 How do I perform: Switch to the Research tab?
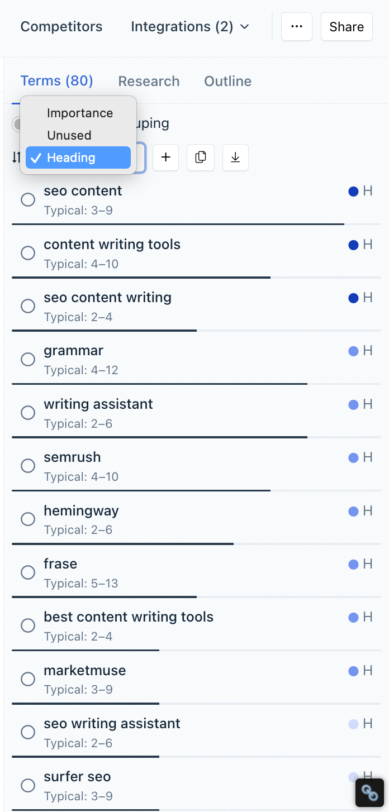tap(149, 81)
